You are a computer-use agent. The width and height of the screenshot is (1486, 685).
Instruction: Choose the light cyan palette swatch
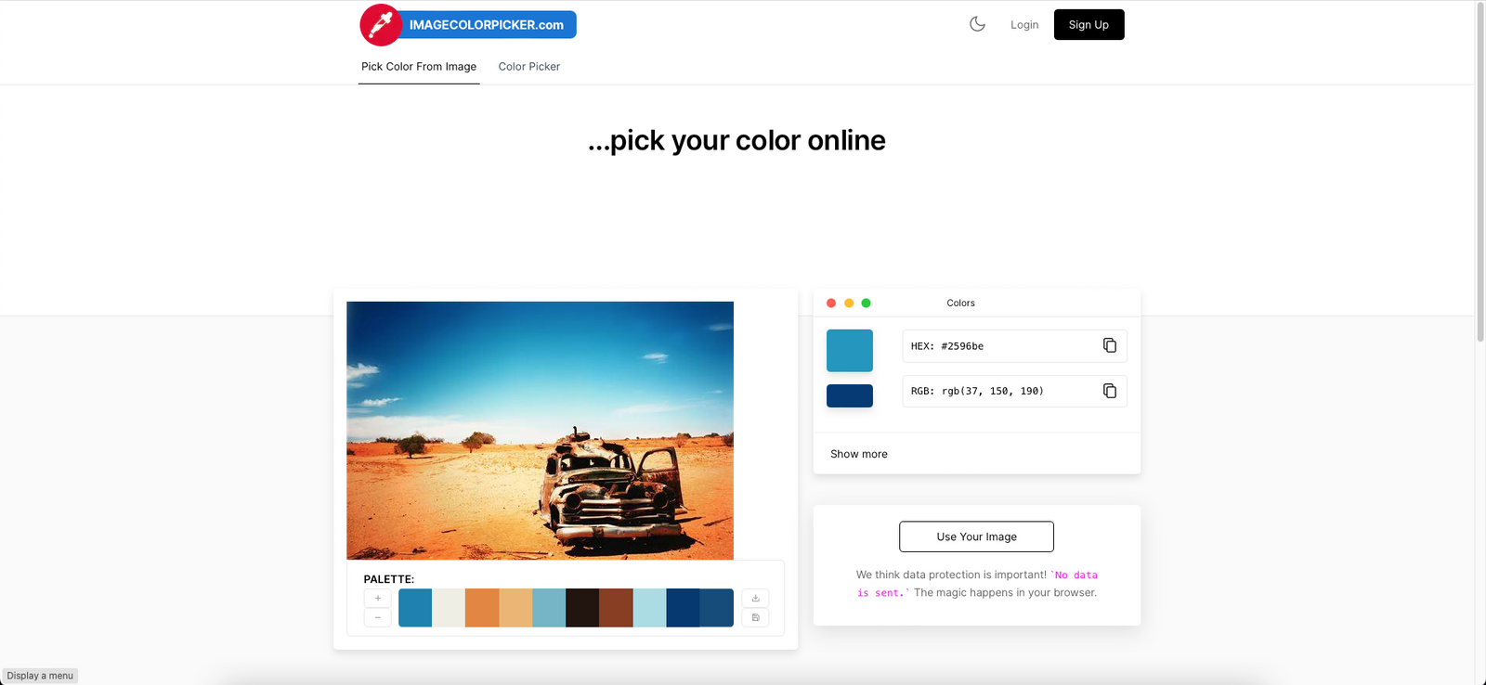[649, 608]
